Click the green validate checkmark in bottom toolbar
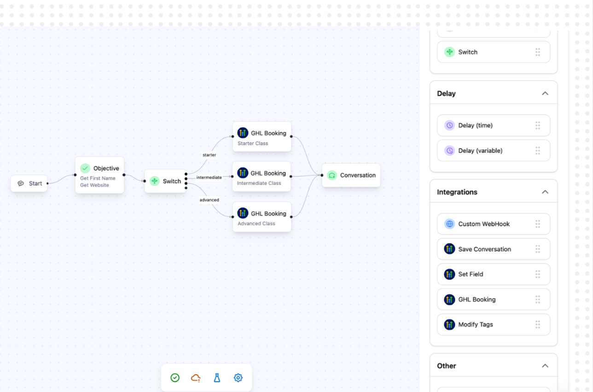 click(x=175, y=378)
